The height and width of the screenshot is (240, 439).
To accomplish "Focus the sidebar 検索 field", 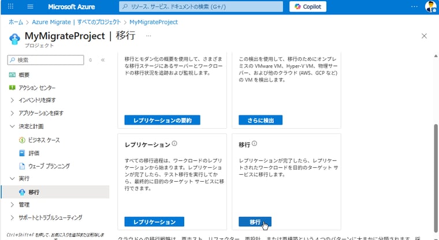I will pos(46,60).
